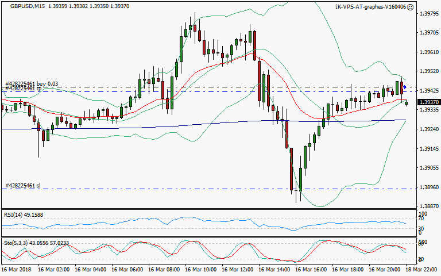This screenshot has width=441, height=276.
Task: Click the RSI level 70 label
Action: (421, 218)
